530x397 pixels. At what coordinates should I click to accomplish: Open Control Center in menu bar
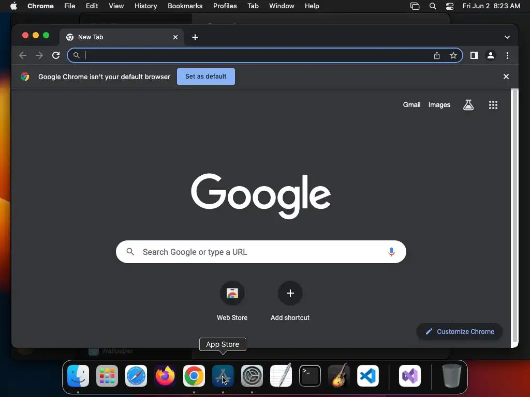click(x=450, y=6)
